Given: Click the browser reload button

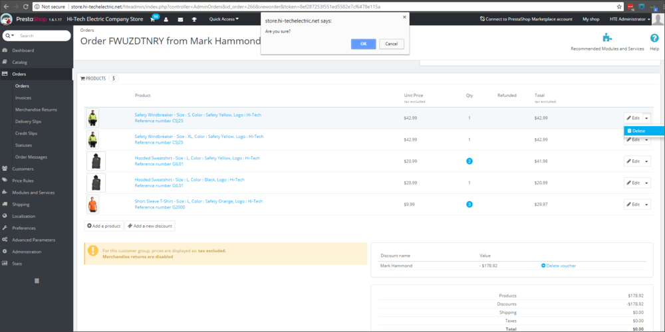Looking at the screenshot, I should pyautogui.click(x=26, y=7).
